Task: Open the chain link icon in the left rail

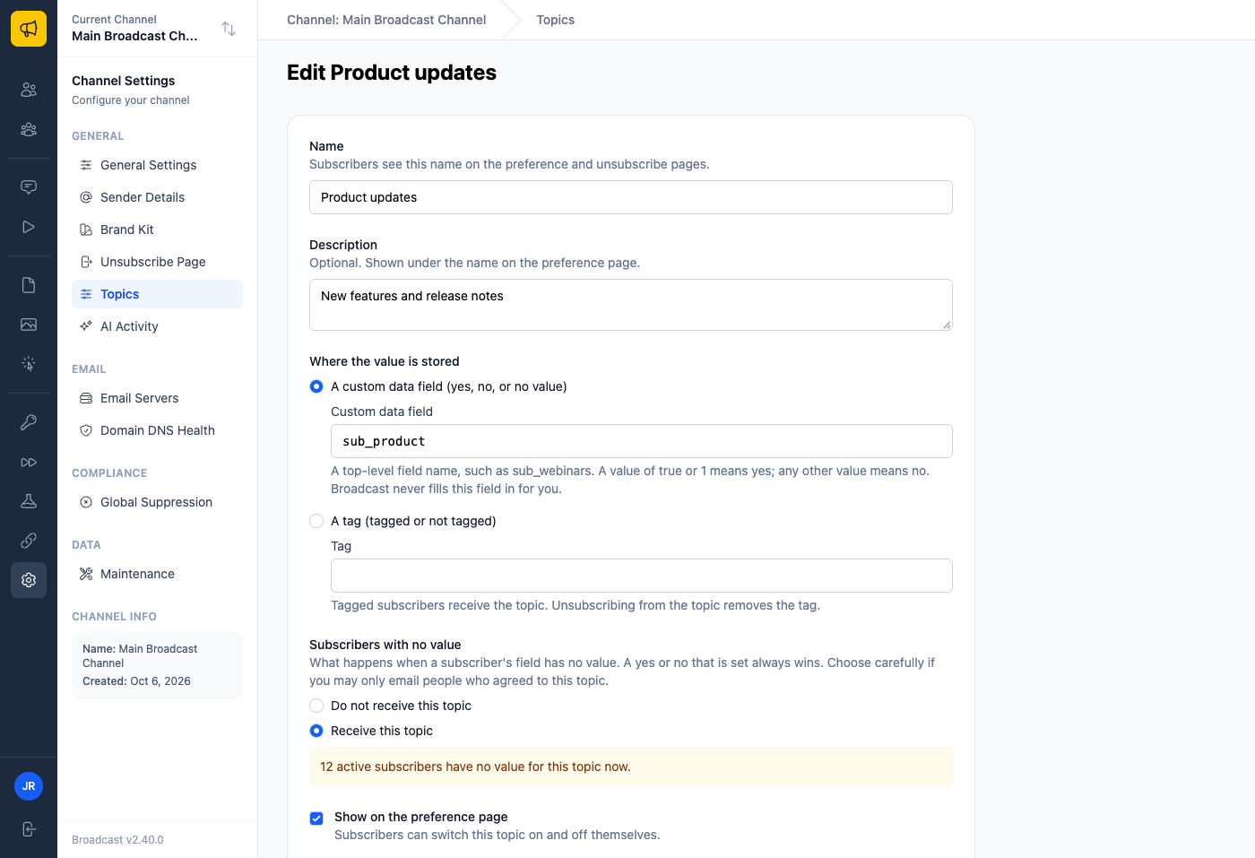Action: coord(29,541)
